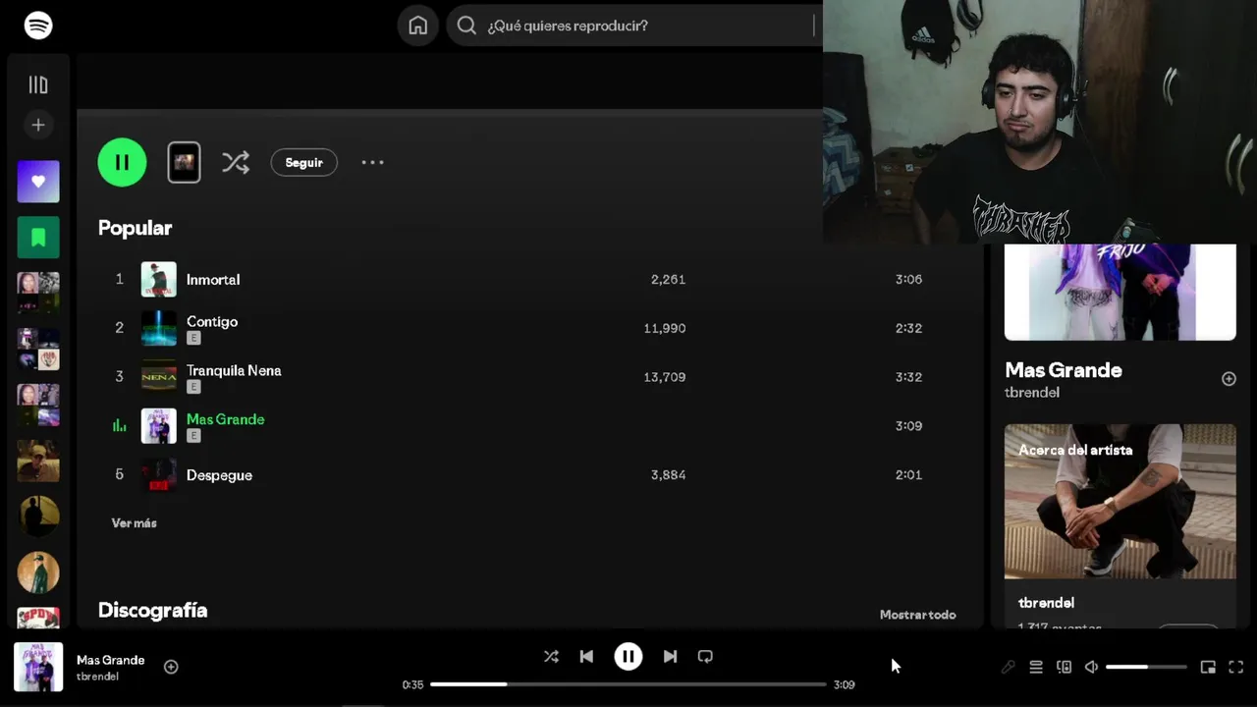Expand the list with Ver más

pos(134,523)
